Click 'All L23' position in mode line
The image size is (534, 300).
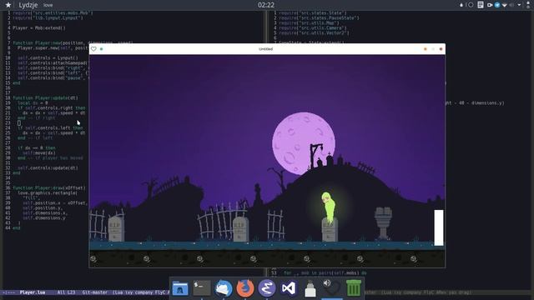pos(66,292)
